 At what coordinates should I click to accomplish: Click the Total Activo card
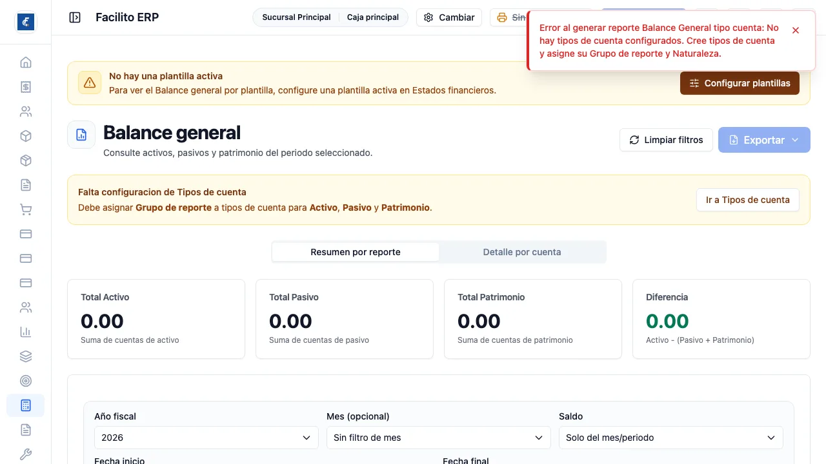click(156, 319)
